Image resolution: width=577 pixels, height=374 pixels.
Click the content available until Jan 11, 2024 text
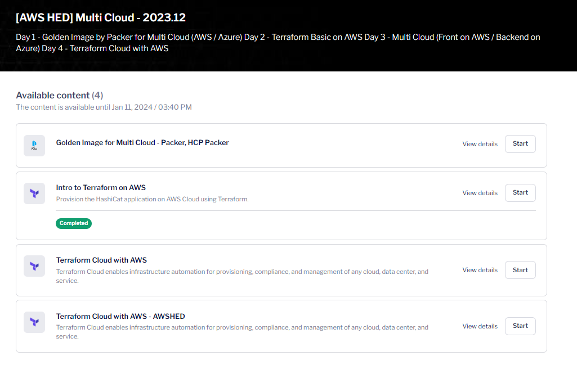coord(104,107)
